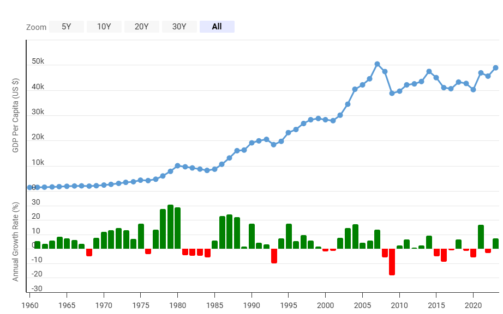Click the 2010 x-axis year label

point(399,305)
